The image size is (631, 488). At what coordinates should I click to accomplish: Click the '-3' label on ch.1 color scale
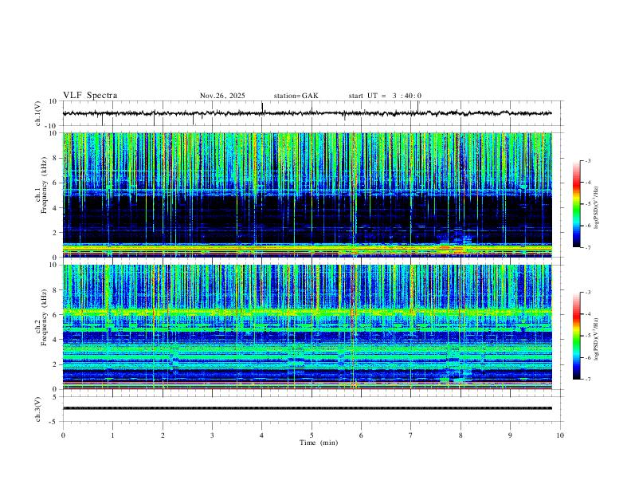tap(587, 160)
